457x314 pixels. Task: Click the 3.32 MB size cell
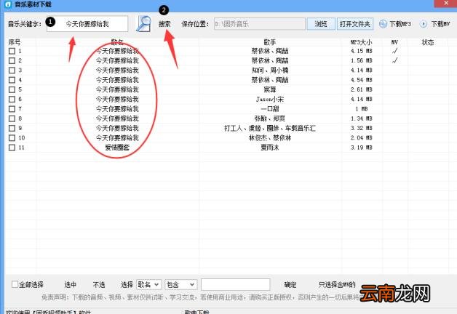(x=362, y=128)
